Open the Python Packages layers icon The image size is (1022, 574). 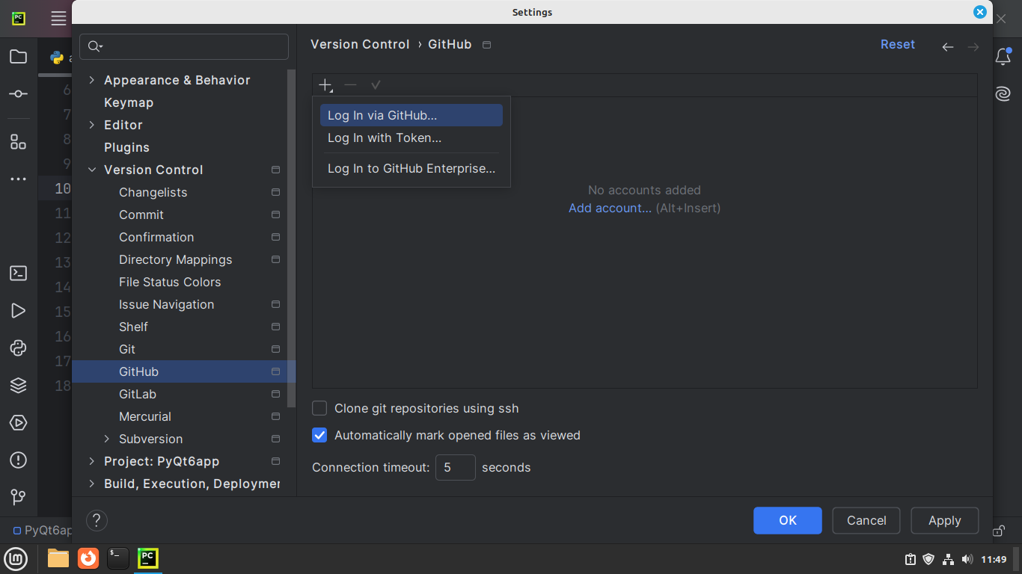pos(19,386)
